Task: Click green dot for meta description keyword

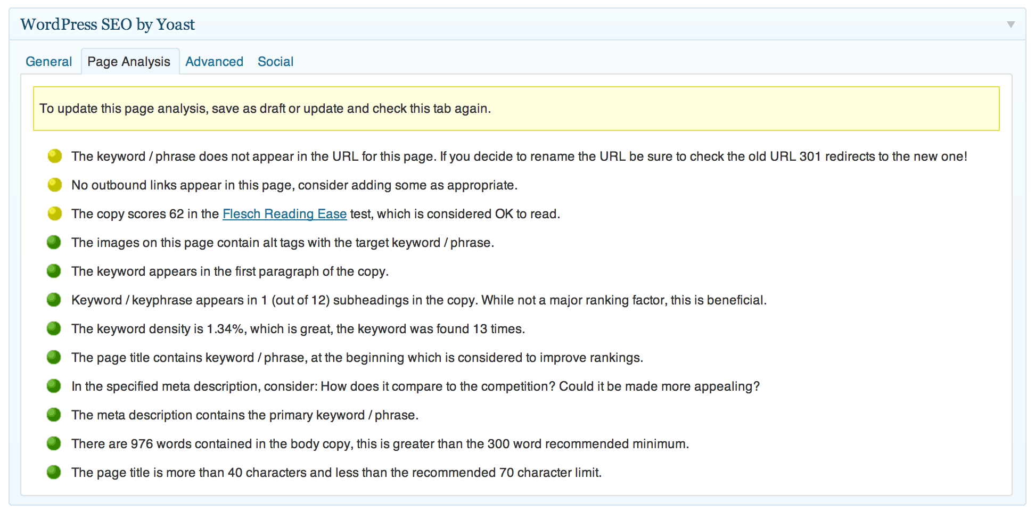Action: [x=54, y=415]
